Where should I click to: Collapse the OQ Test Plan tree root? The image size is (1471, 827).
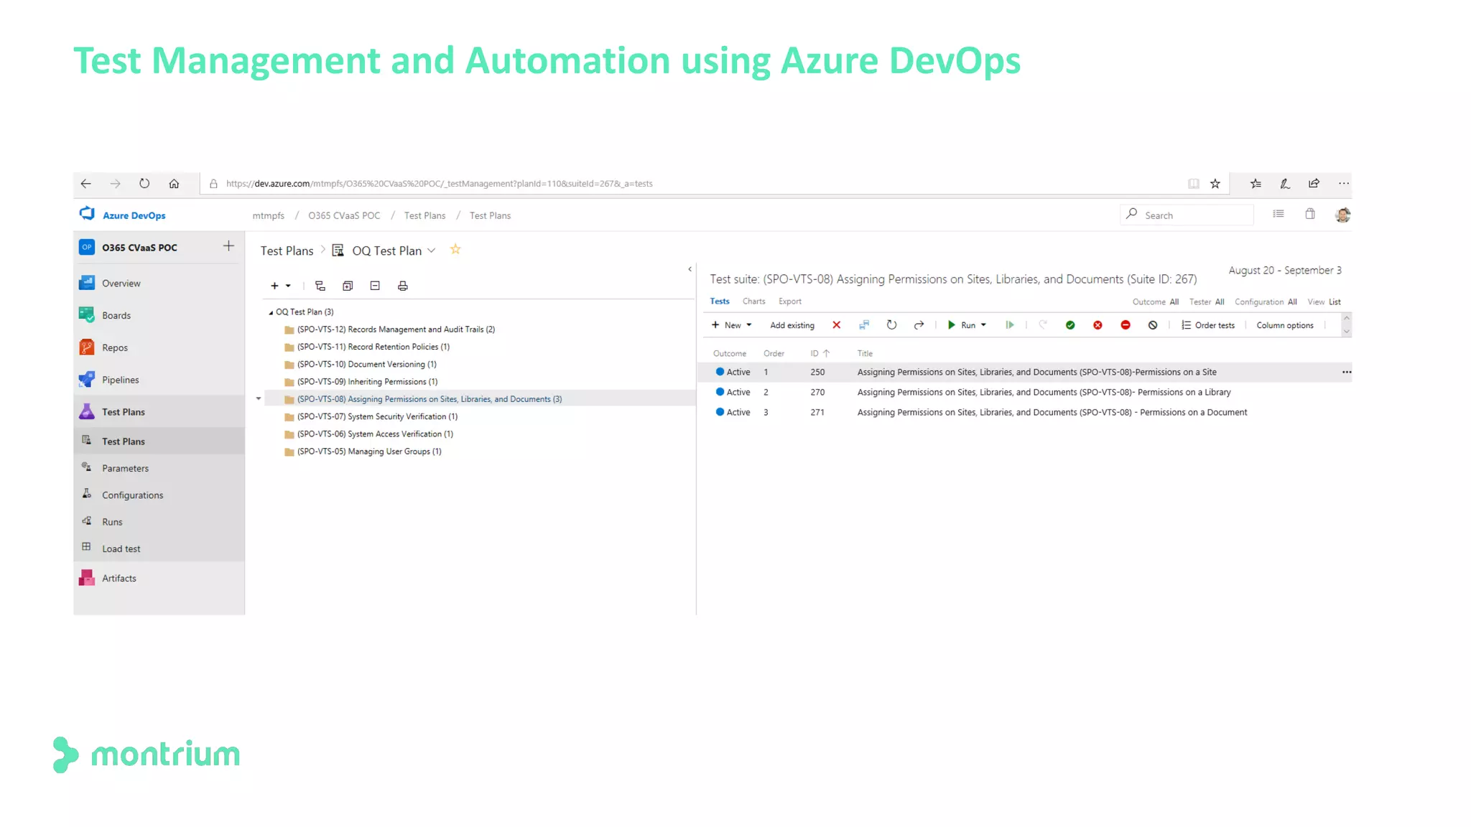(x=271, y=312)
